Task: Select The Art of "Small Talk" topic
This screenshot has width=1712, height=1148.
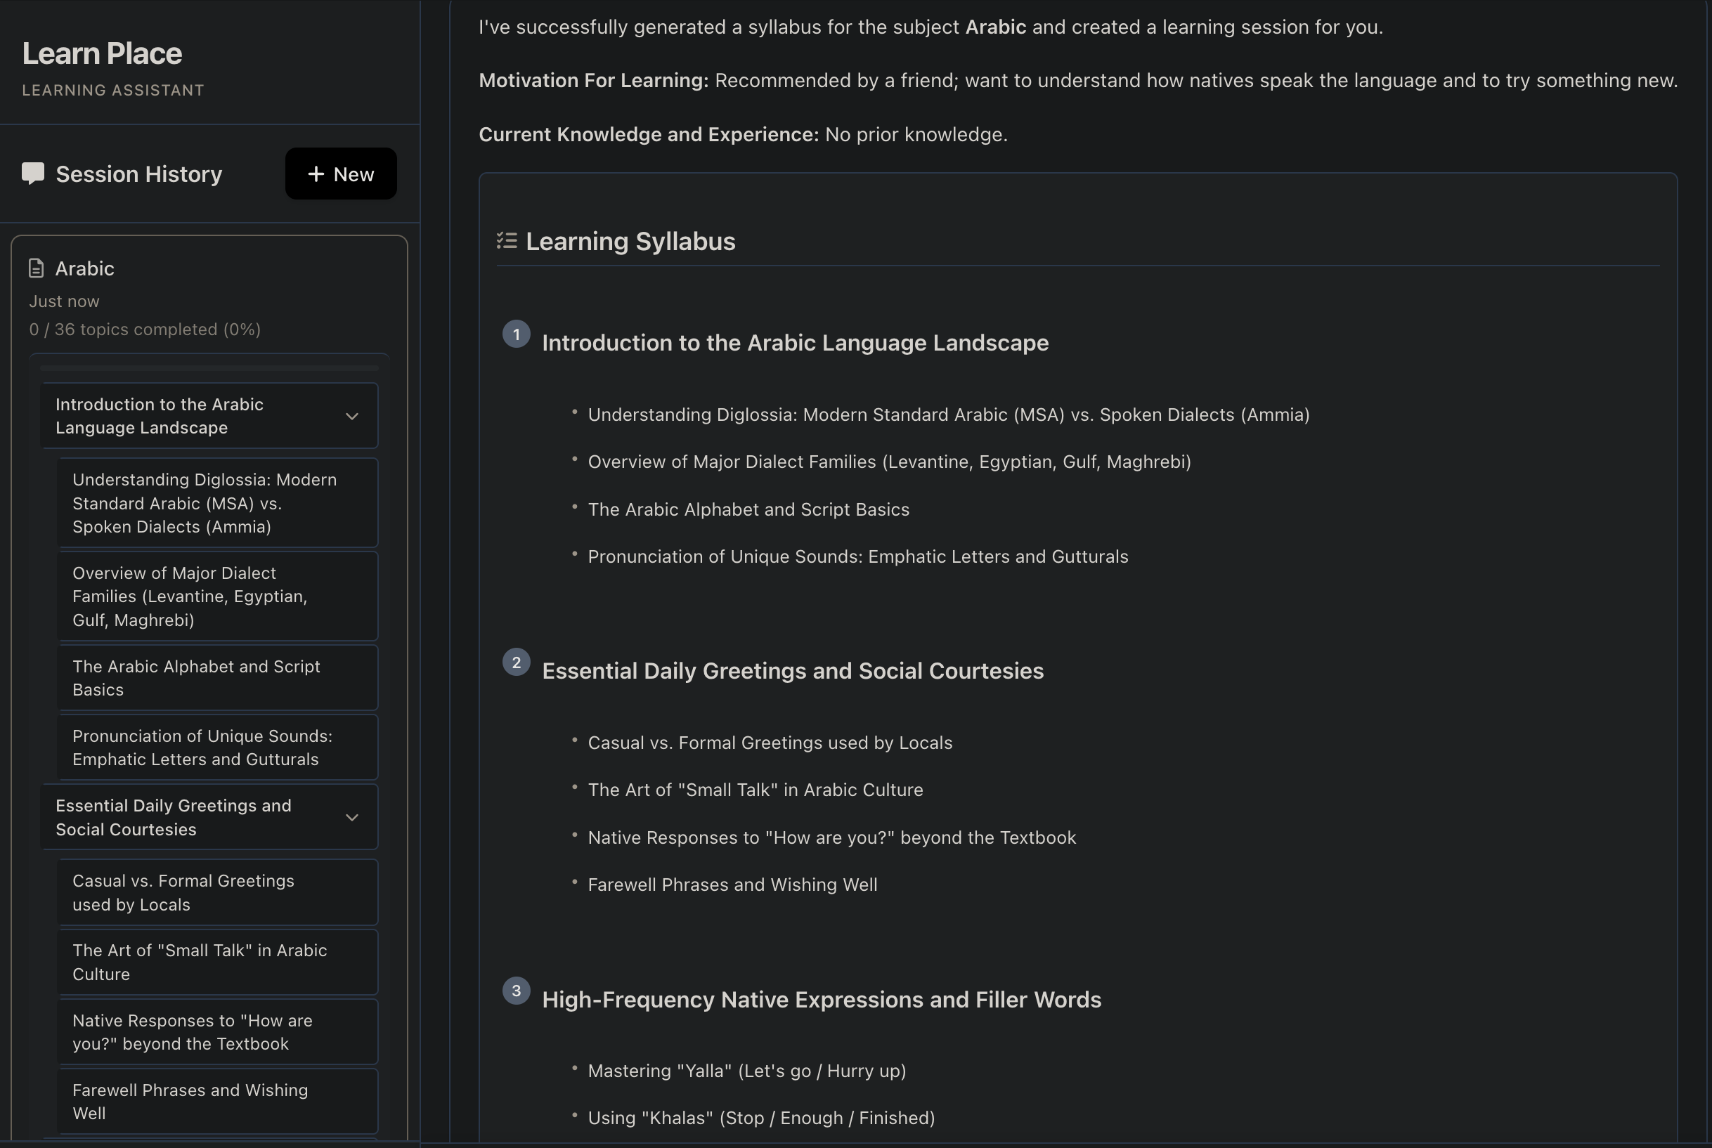Action: [216, 962]
